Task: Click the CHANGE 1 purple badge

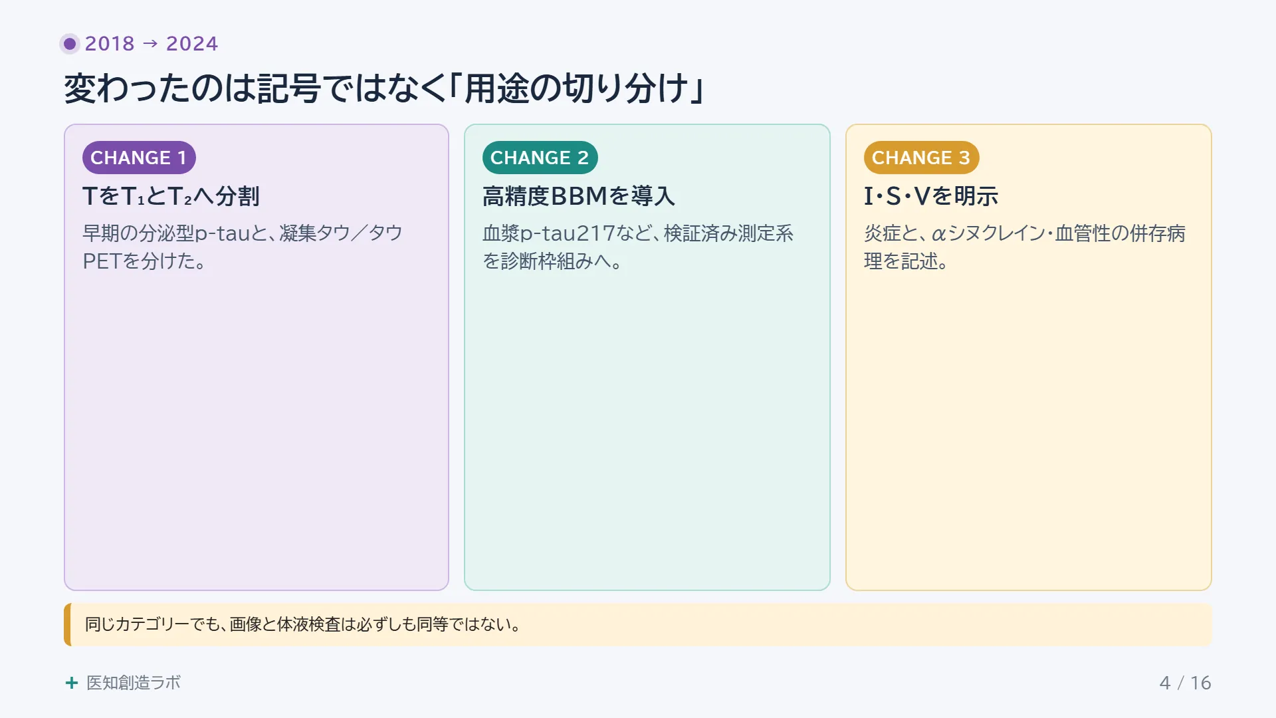Action: (139, 158)
